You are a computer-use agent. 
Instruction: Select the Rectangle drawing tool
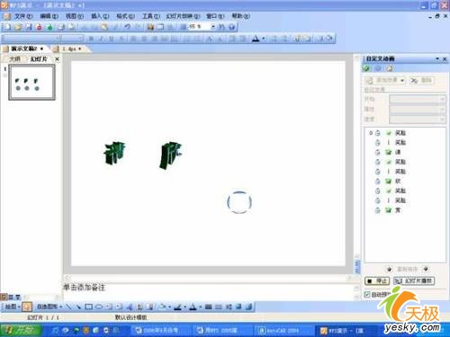(88, 306)
